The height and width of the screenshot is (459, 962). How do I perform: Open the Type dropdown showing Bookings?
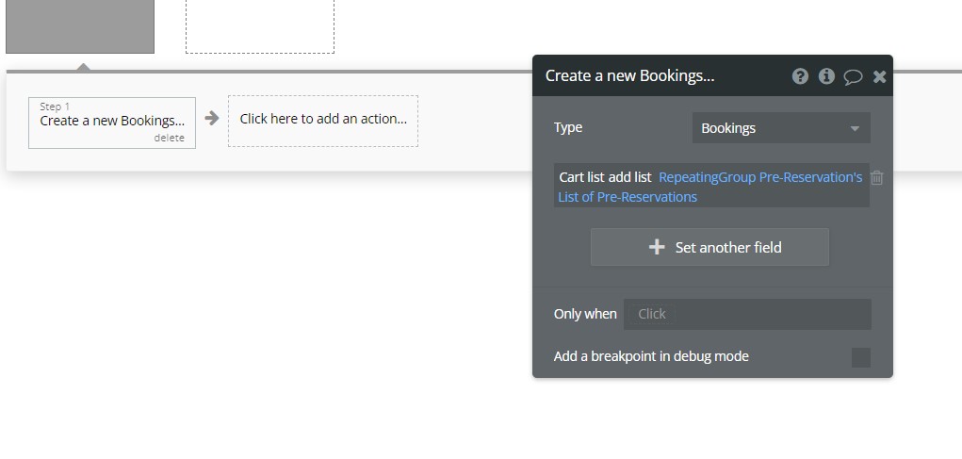click(x=780, y=128)
